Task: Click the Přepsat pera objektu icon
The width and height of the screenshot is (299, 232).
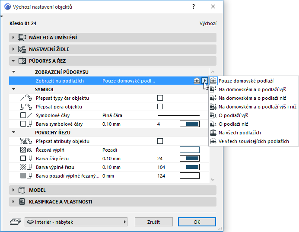Action: point(26,107)
